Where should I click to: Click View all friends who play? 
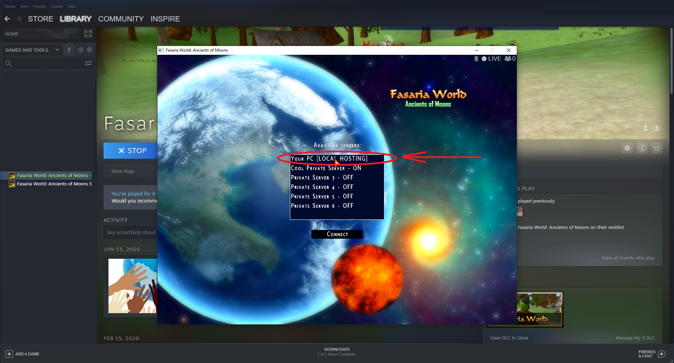[628, 258]
